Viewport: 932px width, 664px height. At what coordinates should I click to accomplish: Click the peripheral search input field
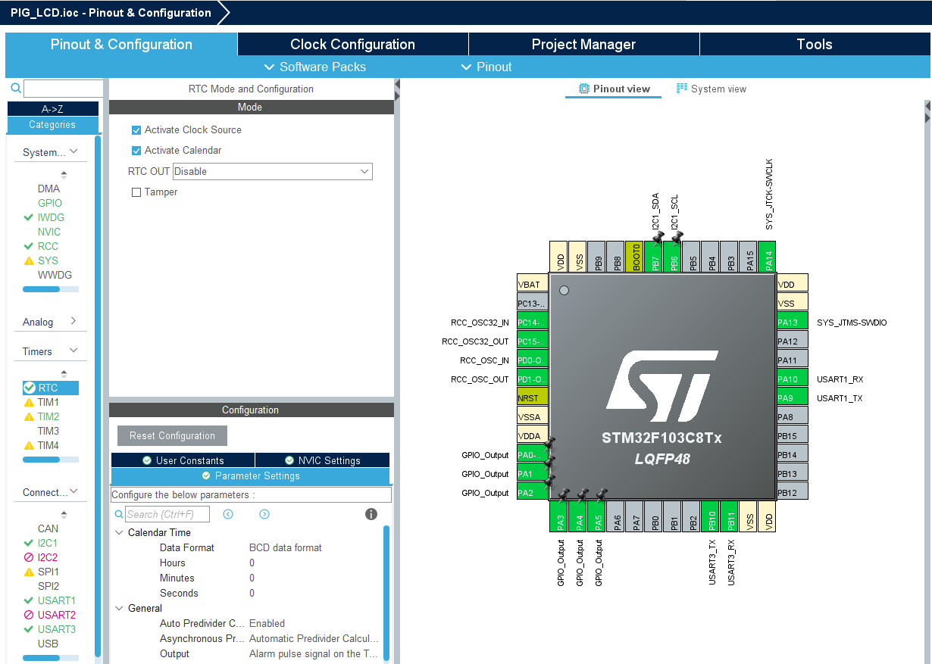63,89
